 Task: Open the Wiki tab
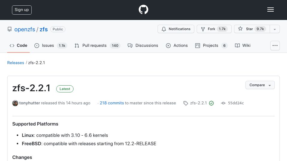tap(242, 45)
